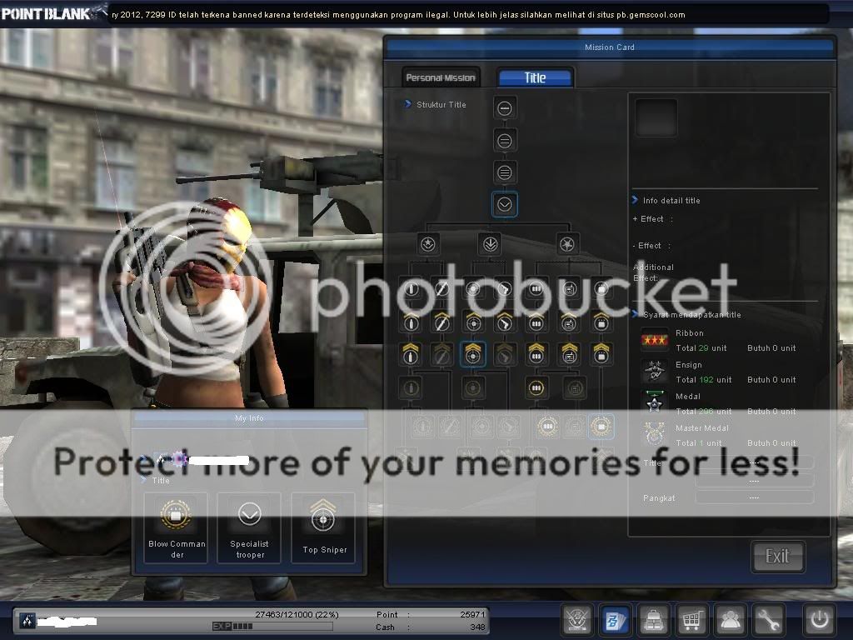This screenshot has height=640, width=853.
Task: Open the shop cart icon
Action: [x=691, y=619]
